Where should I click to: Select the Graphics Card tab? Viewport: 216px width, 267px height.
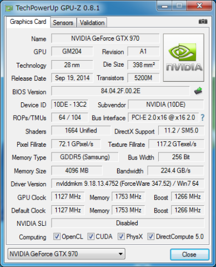tap(28, 22)
